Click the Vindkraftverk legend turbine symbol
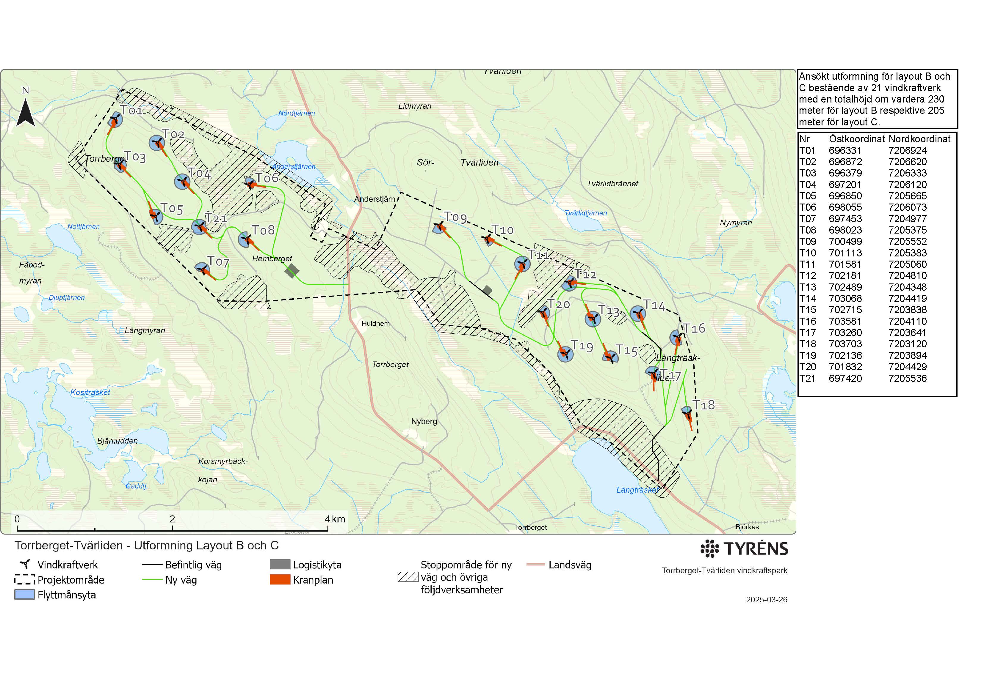 [25, 564]
